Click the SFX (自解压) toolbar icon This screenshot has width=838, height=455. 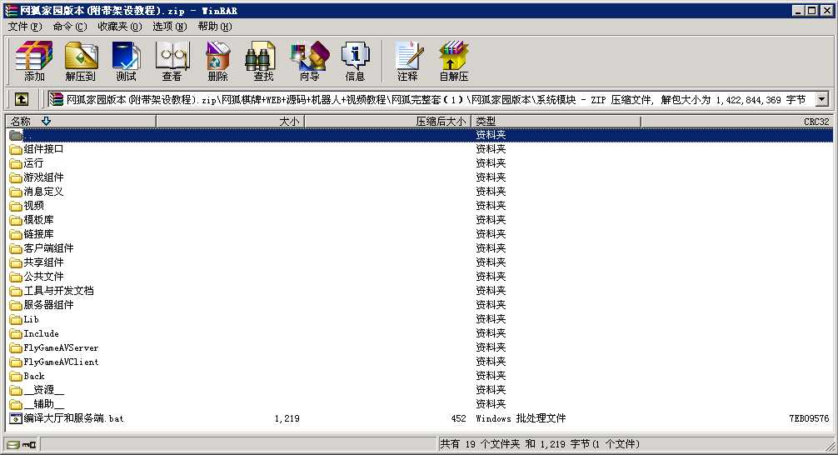454,61
